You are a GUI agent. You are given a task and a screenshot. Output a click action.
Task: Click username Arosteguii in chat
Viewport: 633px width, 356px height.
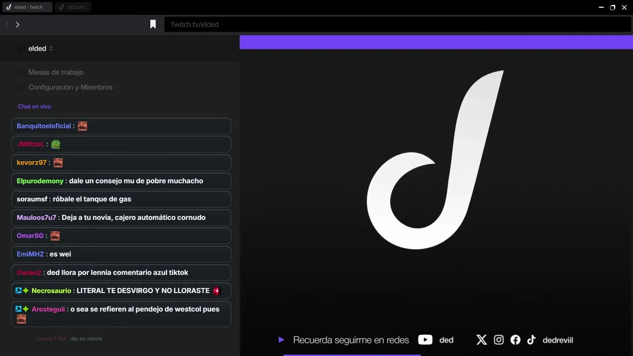48,309
